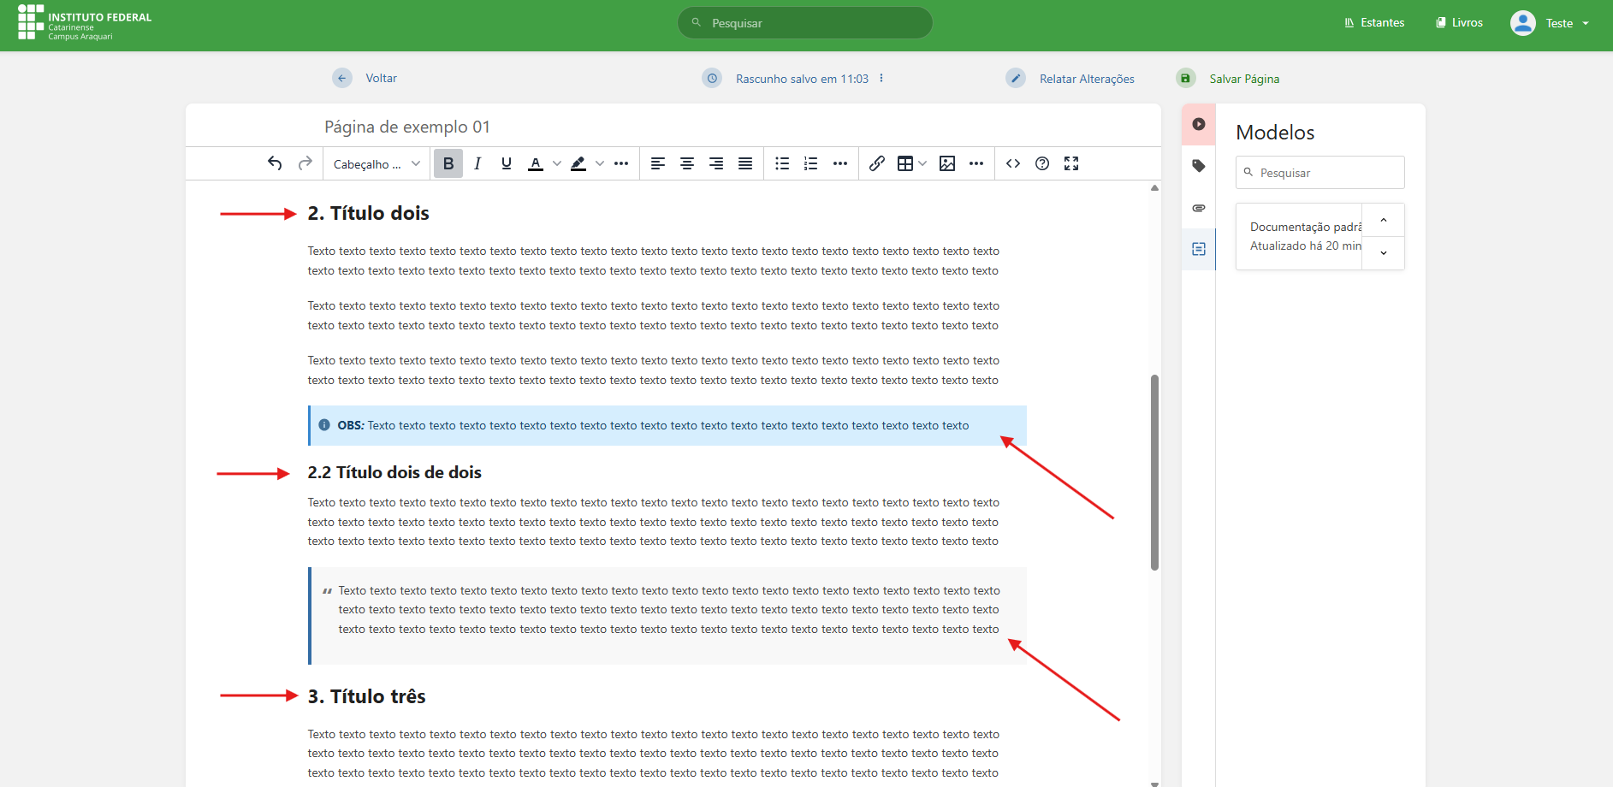Insert a link using the chain icon
1613x787 pixels.
coord(876,163)
